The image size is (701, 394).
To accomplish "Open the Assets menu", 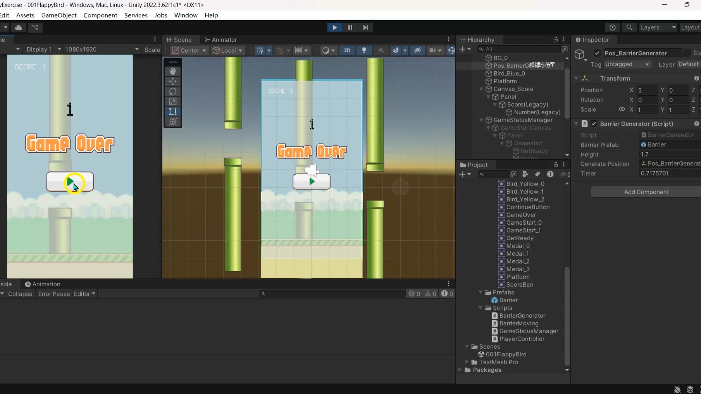I will coord(25,15).
